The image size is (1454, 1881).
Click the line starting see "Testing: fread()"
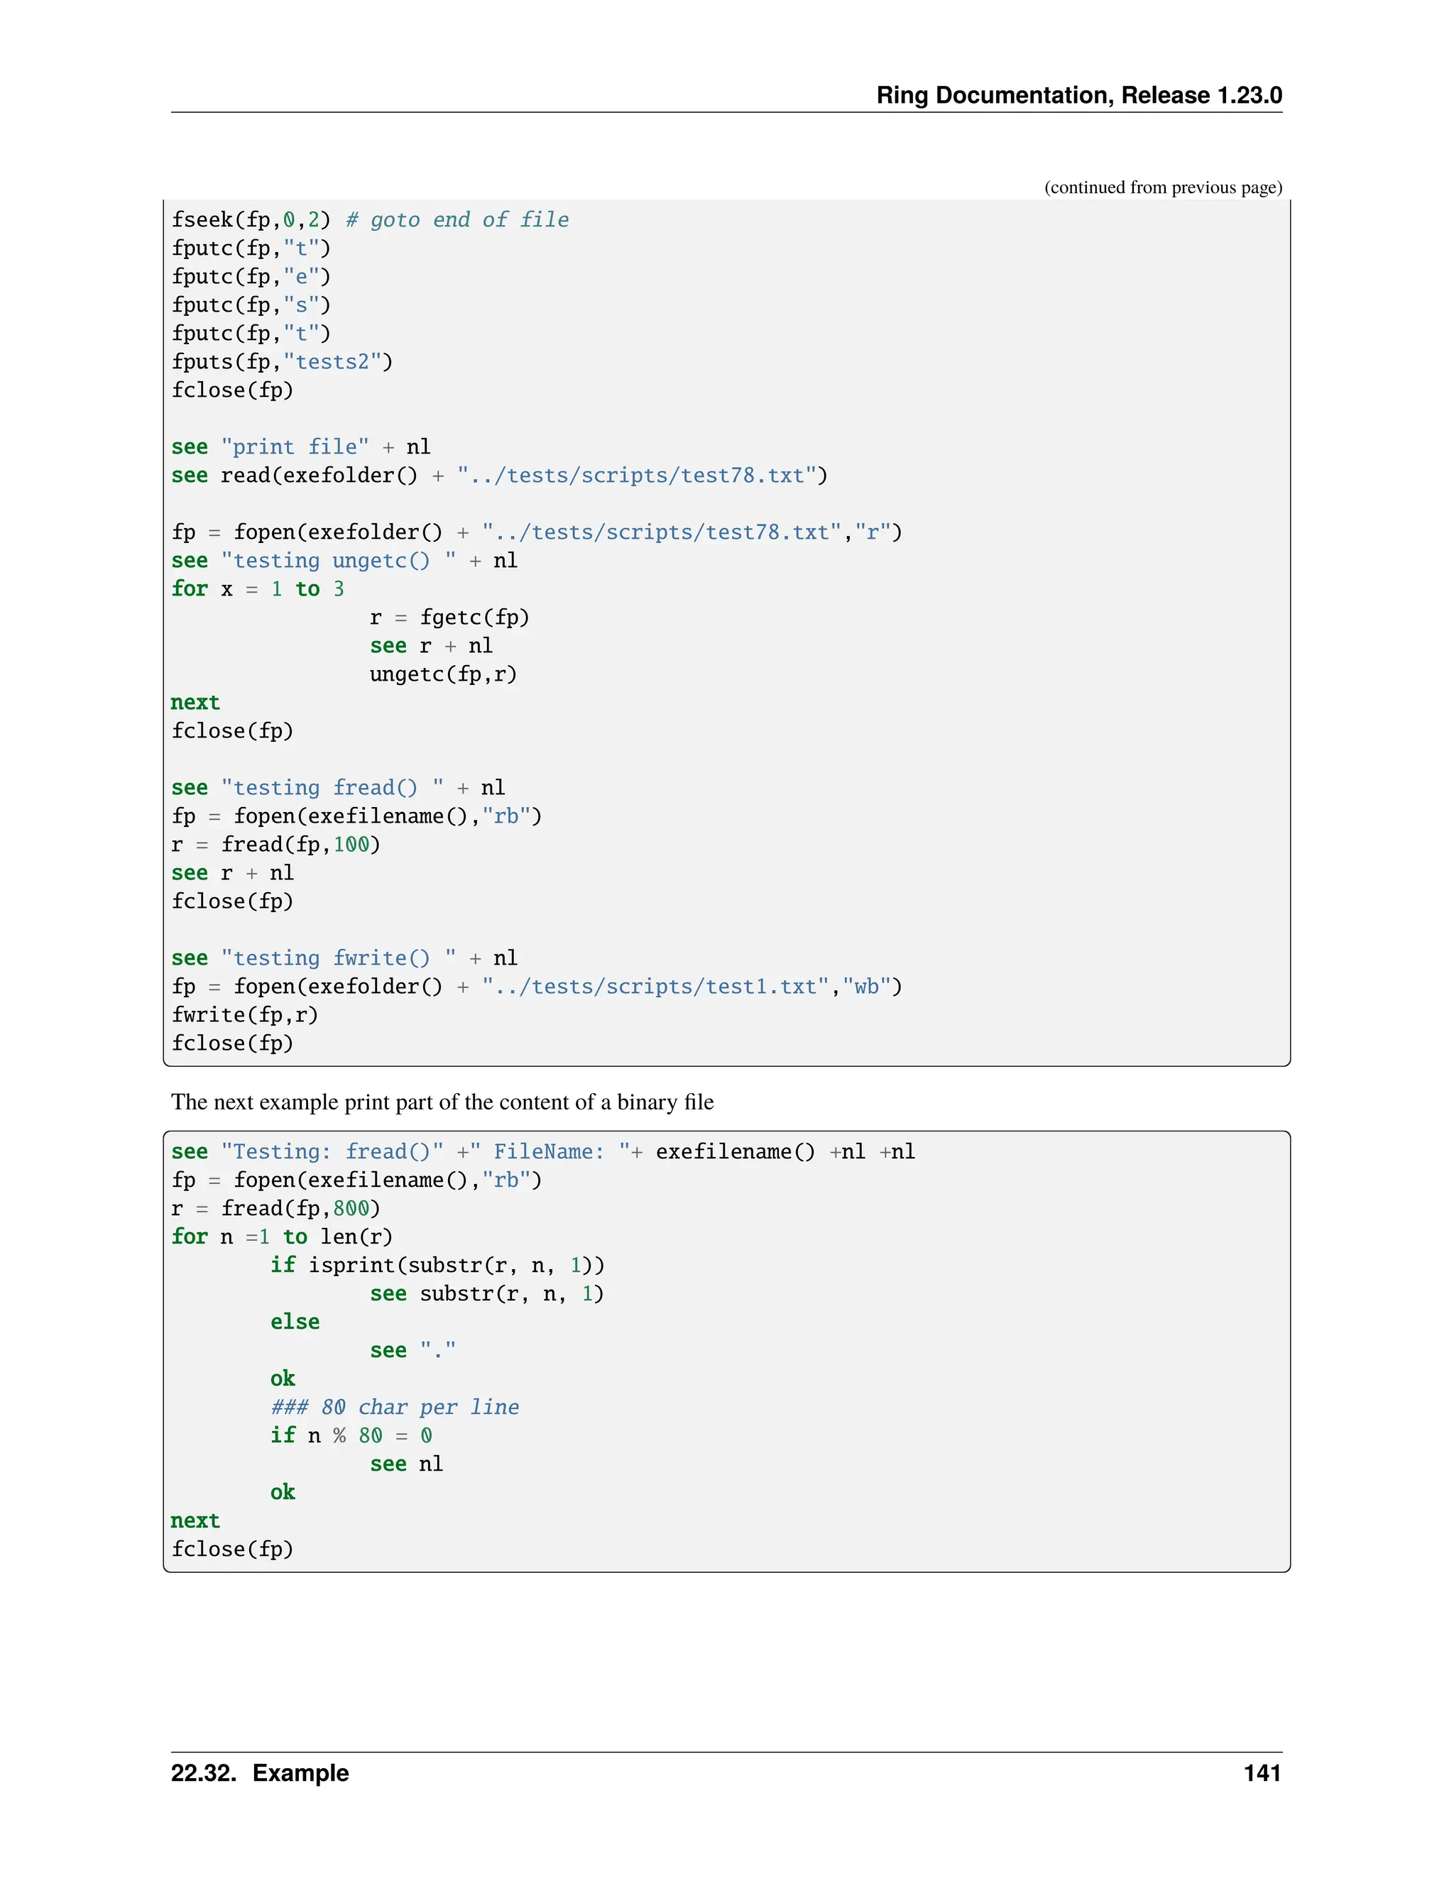click(542, 1152)
